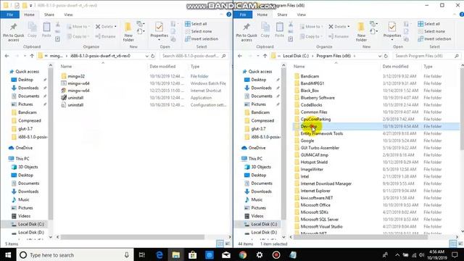464x261 pixels.
Task: Sort by Date modified in right window
Action: 395,66
